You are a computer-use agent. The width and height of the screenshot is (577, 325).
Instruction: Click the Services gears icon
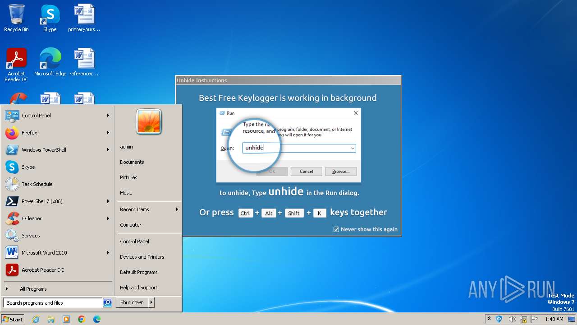point(12,236)
